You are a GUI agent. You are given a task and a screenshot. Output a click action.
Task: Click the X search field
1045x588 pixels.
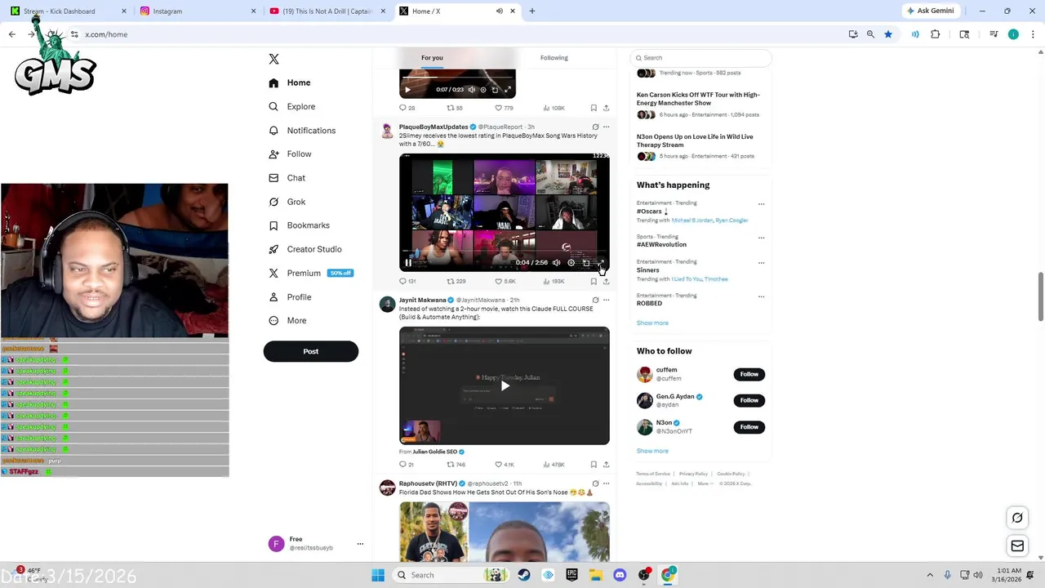coord(701,58)
